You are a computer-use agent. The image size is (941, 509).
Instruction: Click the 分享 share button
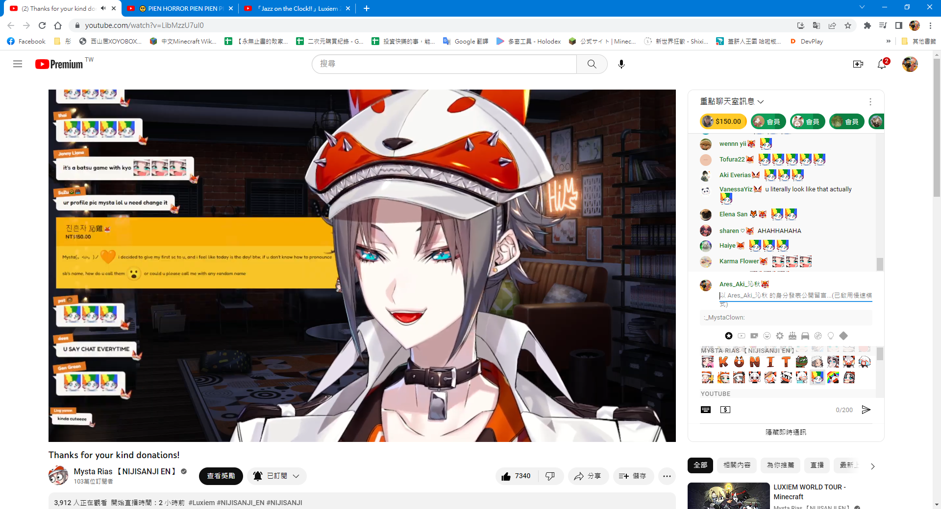(588, 476)
